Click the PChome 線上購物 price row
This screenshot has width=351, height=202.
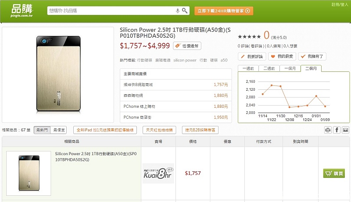tap(176, 106)
